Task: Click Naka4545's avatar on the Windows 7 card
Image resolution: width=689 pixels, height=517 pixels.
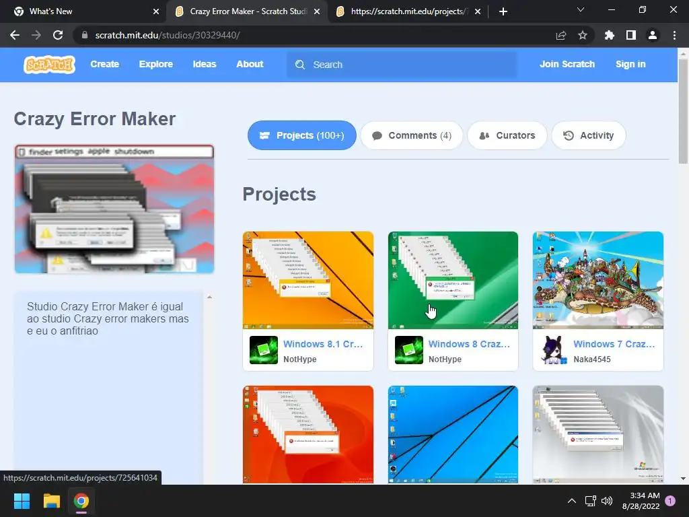Action: [554, 350]
